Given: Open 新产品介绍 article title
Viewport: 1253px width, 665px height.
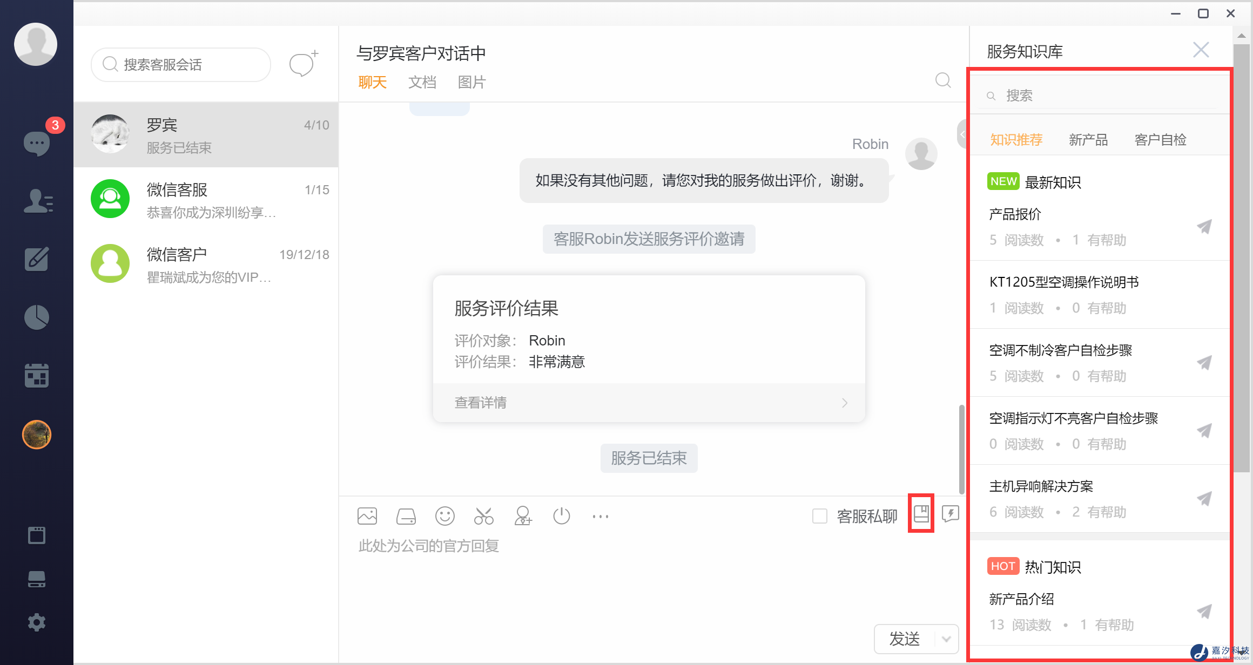Looking at the screenshot, I should point(1021,599).
